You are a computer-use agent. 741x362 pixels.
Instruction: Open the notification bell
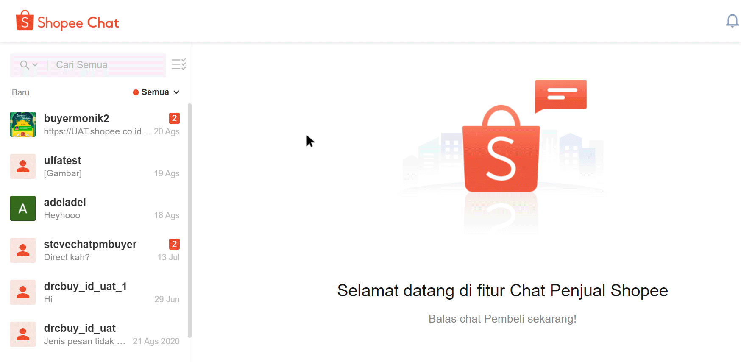click(732, 20)
